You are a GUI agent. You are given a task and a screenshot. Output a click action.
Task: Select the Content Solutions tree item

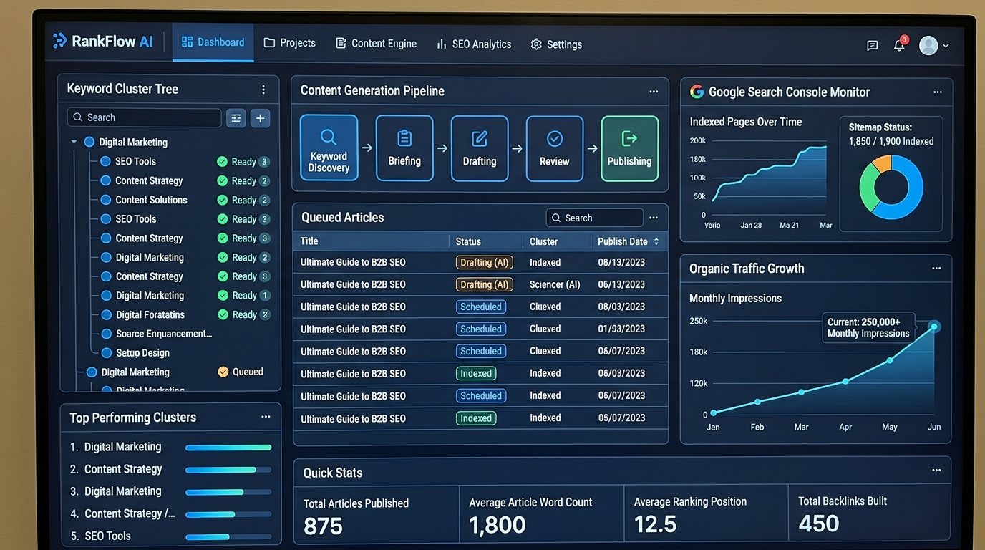coord(151,200)
